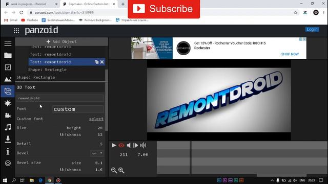Click the time value 7.00
The height and width of the screenshot is (184, 328).
143,154
